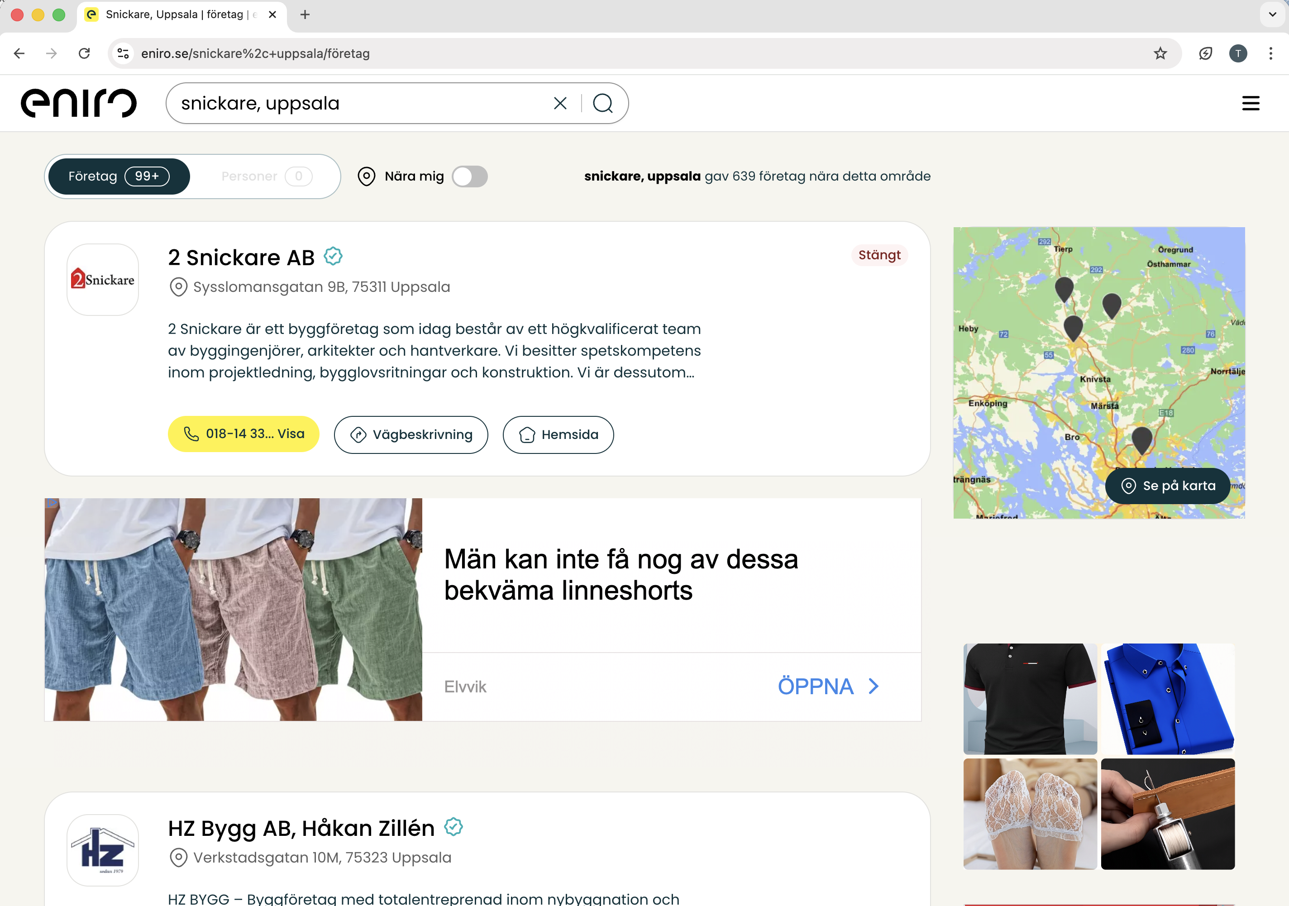Image resolution: width=1289 pixels, height=906 pixels.
Task: Clear the search field with the X icon
Action: pos(560,103)
